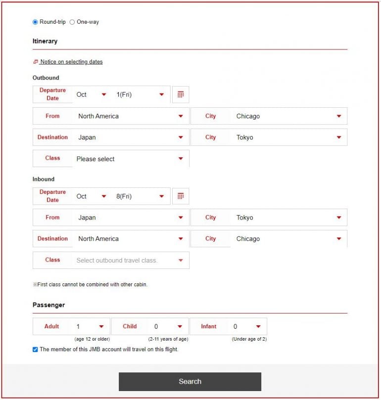Viewport: 381px width, 400px height.
Task: Expand the inbound From region Japan dropdown
Action: (131, 218)
